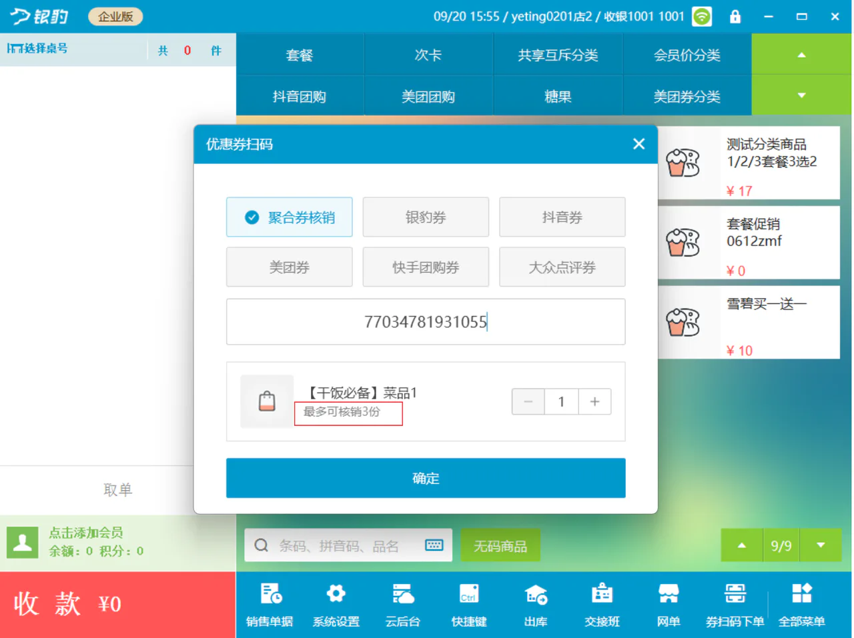854x638 pixels.
Task: Open the 套餐 category tab
Action: pyautogui.click(x=300, y=55)
